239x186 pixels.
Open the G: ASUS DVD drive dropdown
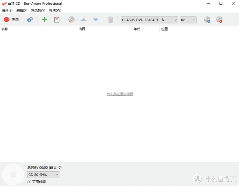pos(150,20)
